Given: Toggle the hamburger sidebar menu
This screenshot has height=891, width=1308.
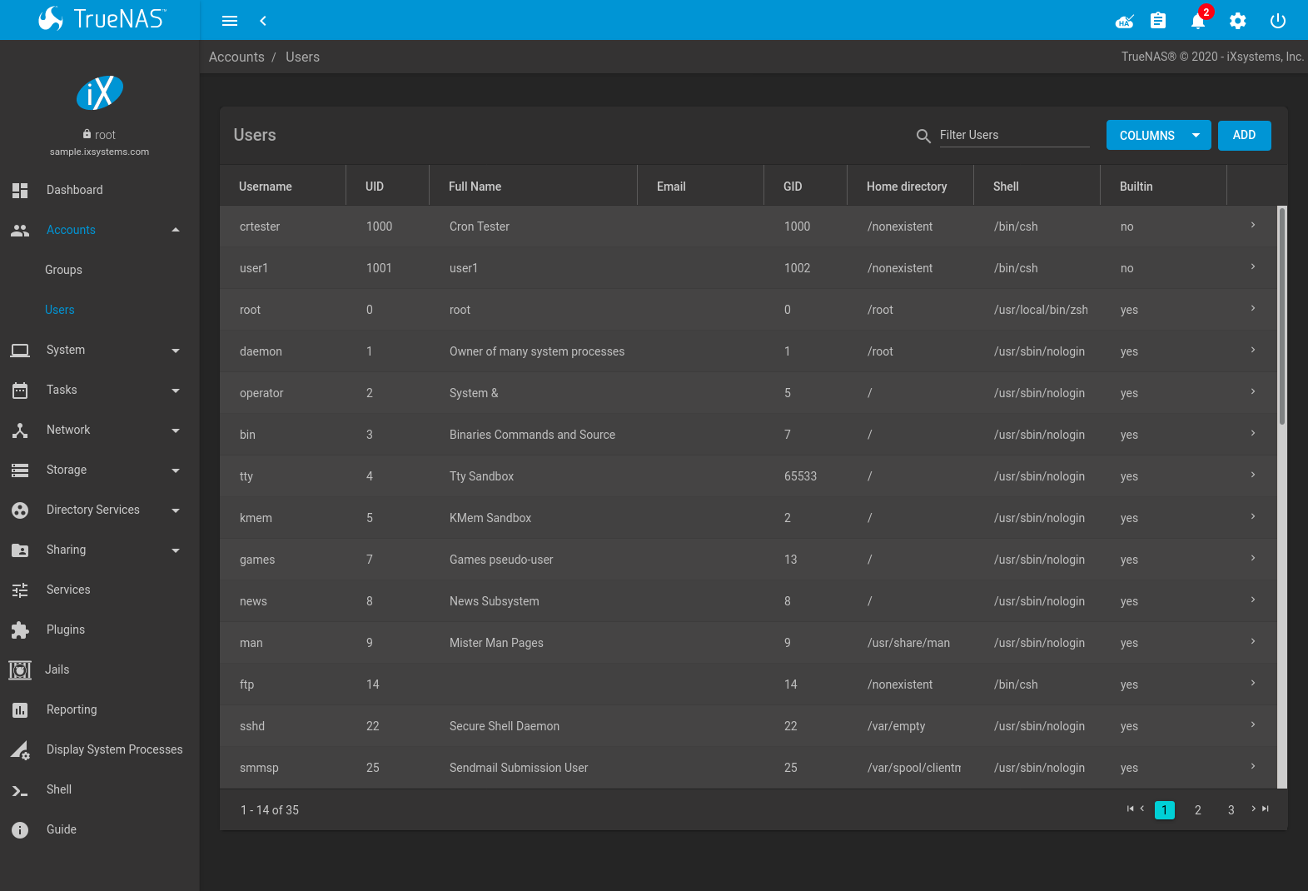Looking at the screenshot, I should coord(230,21).
